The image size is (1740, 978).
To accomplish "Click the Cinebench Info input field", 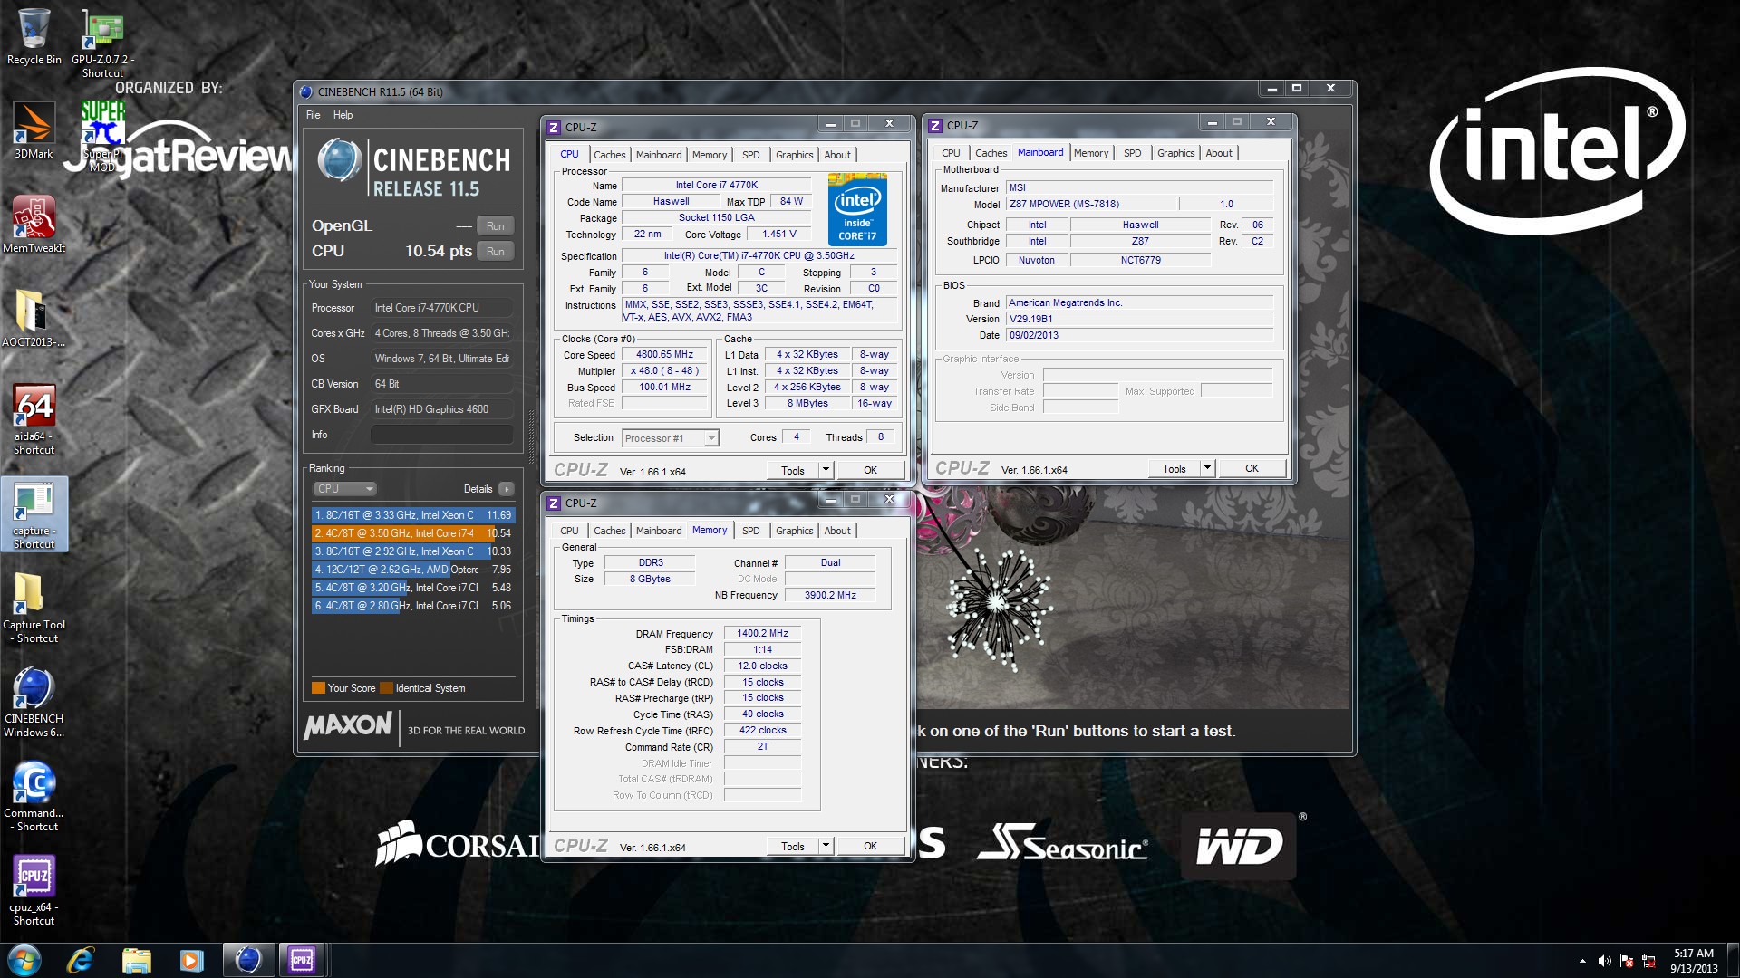I will coord(441,435).
